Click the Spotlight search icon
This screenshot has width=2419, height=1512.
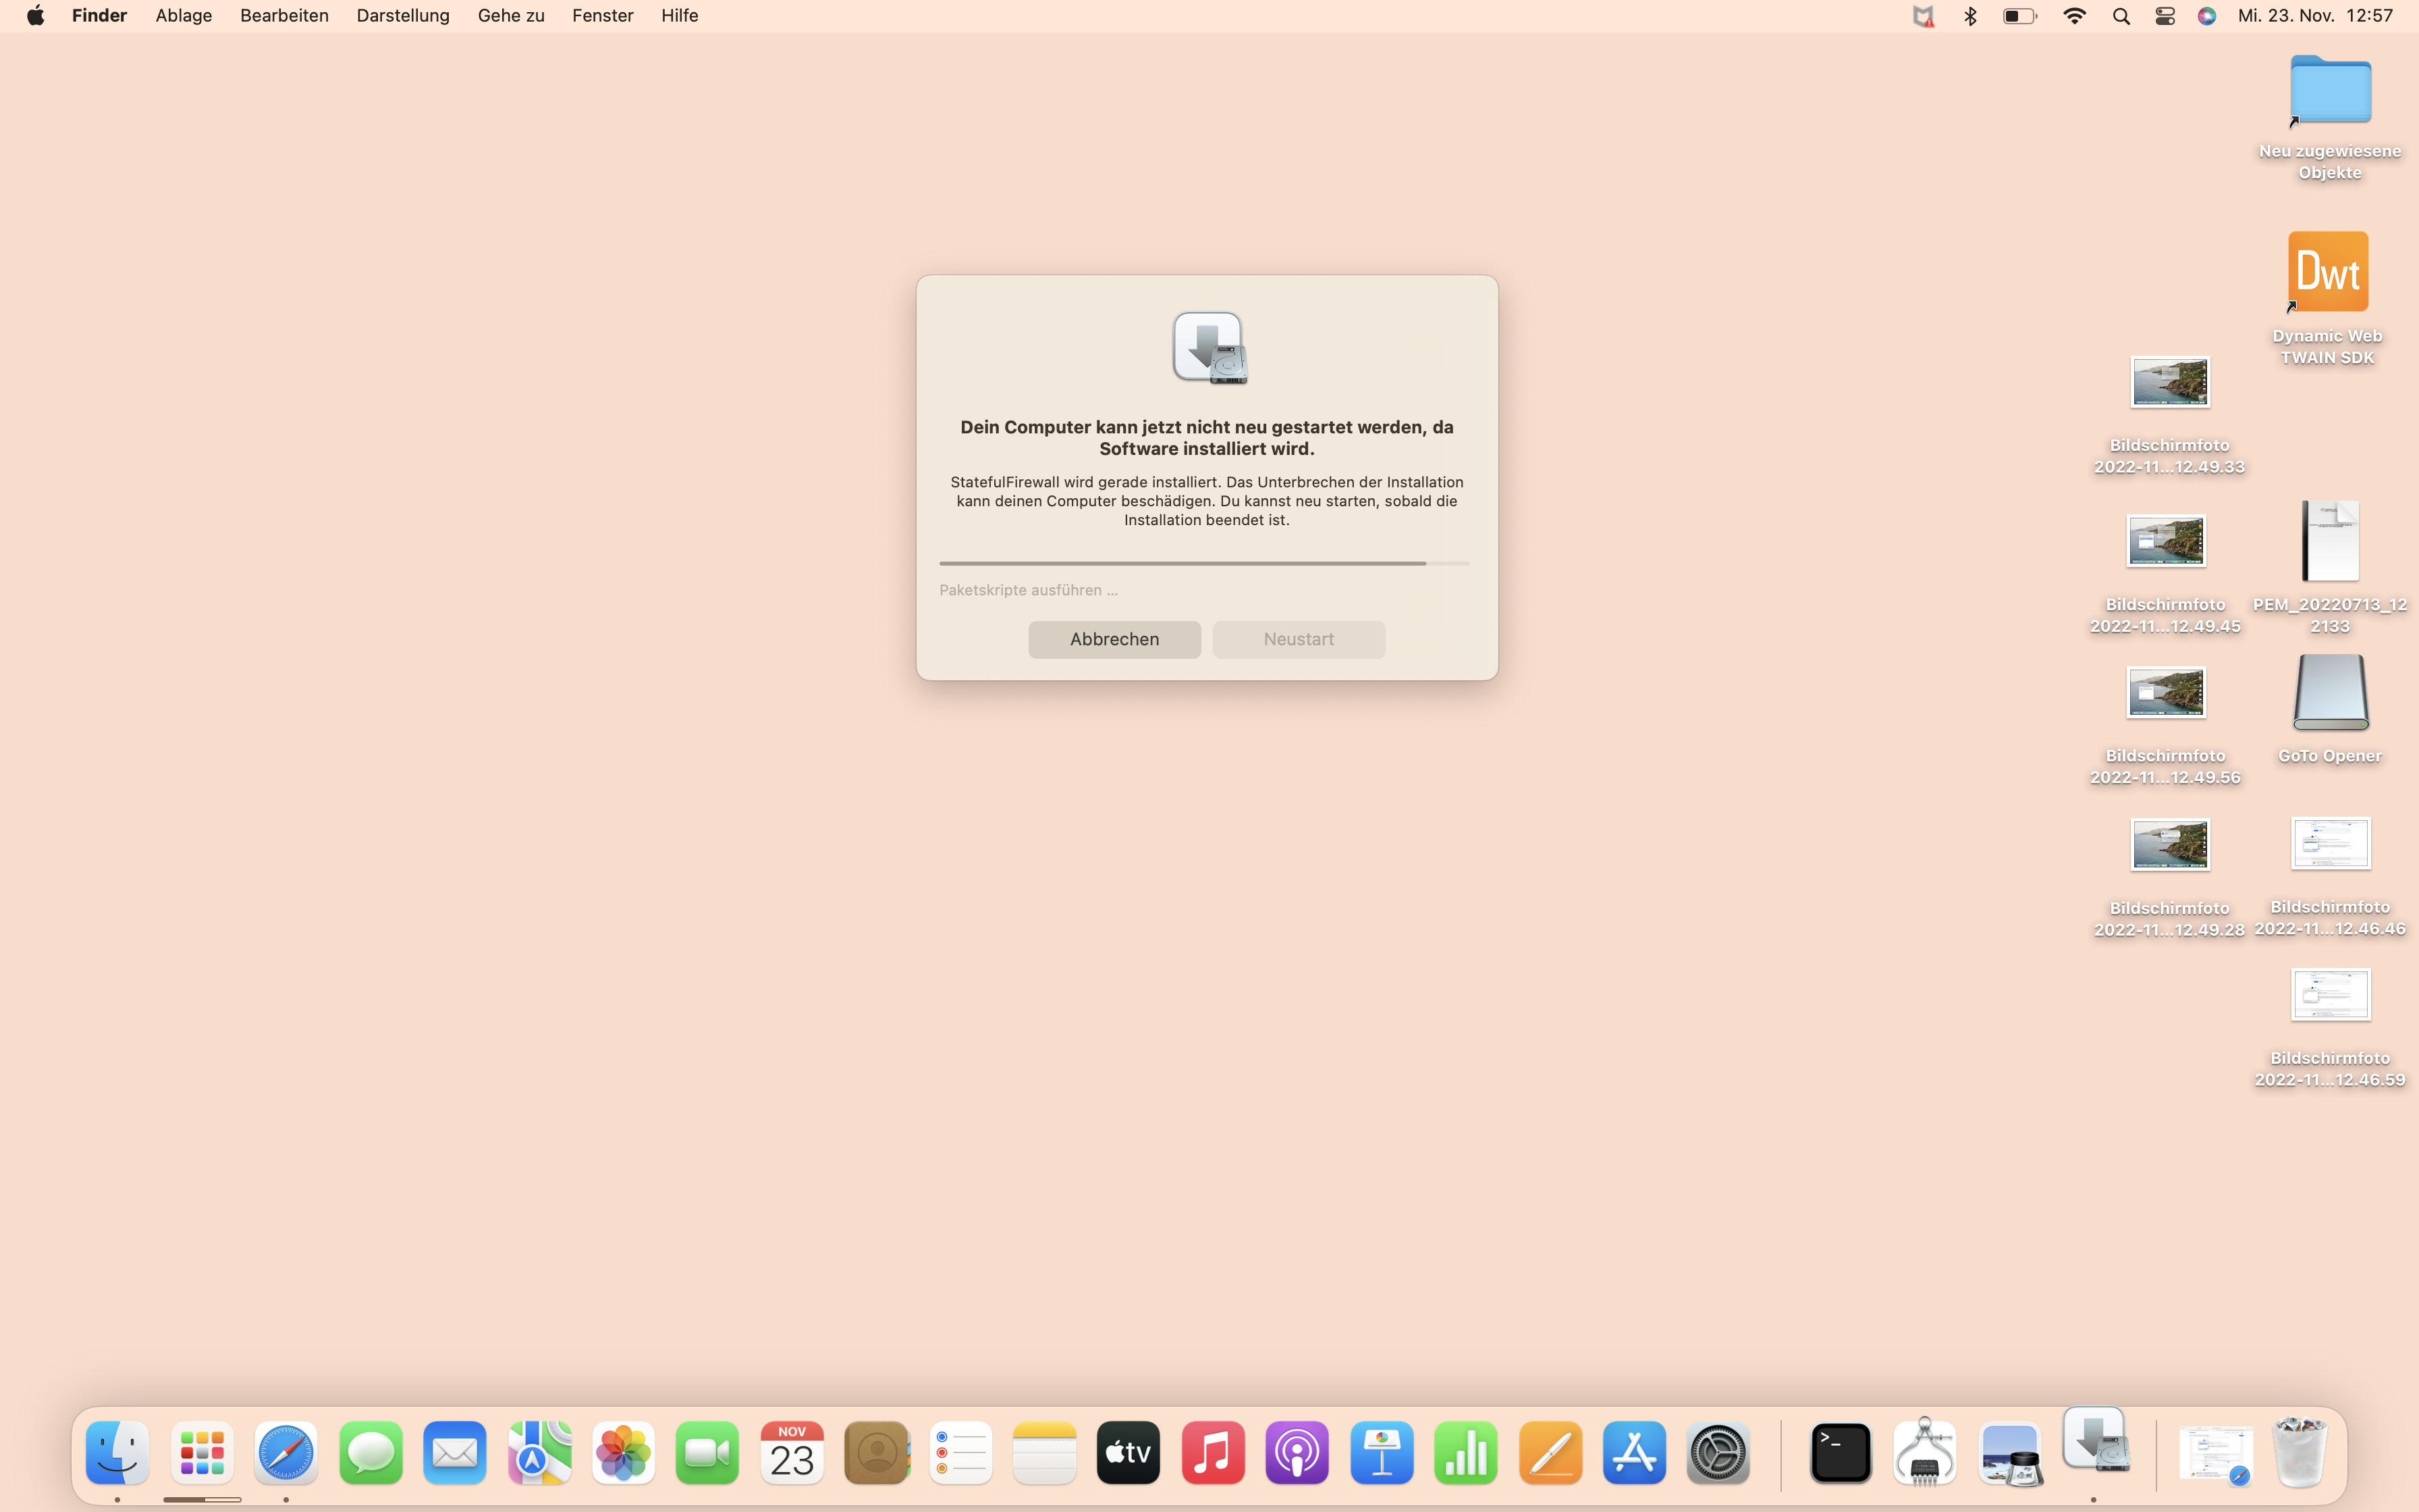pos(2120,16)
